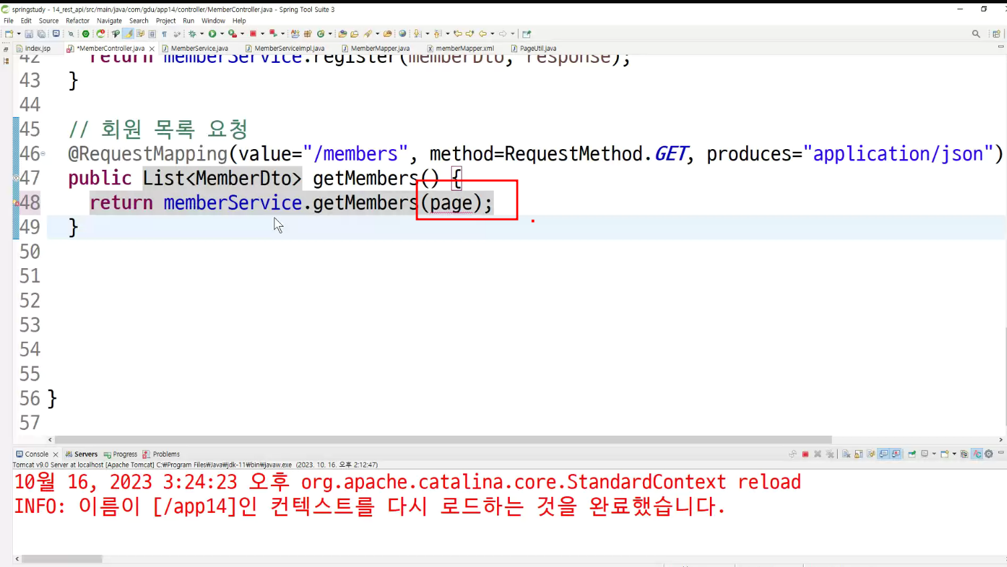Click Remove All Terminated Launches icon

tap(830, 454)
